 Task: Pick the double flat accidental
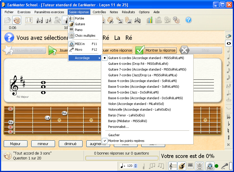coord(229,117)
